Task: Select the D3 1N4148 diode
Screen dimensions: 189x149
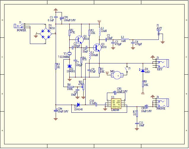Action: click(78, 105)
